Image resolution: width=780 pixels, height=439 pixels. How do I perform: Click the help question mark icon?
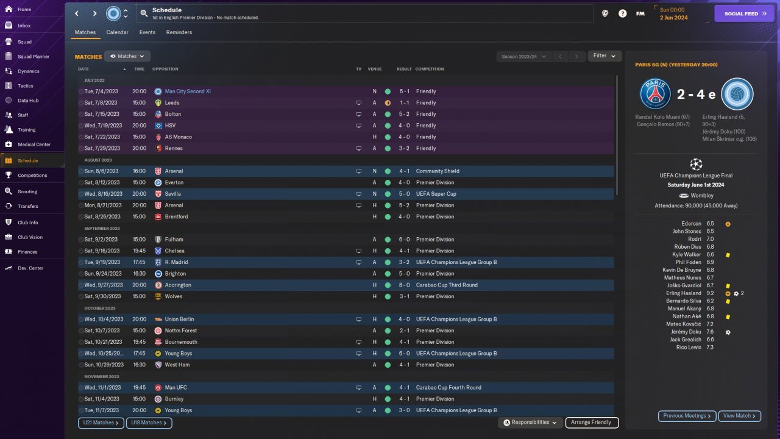[x=622, y=13]
